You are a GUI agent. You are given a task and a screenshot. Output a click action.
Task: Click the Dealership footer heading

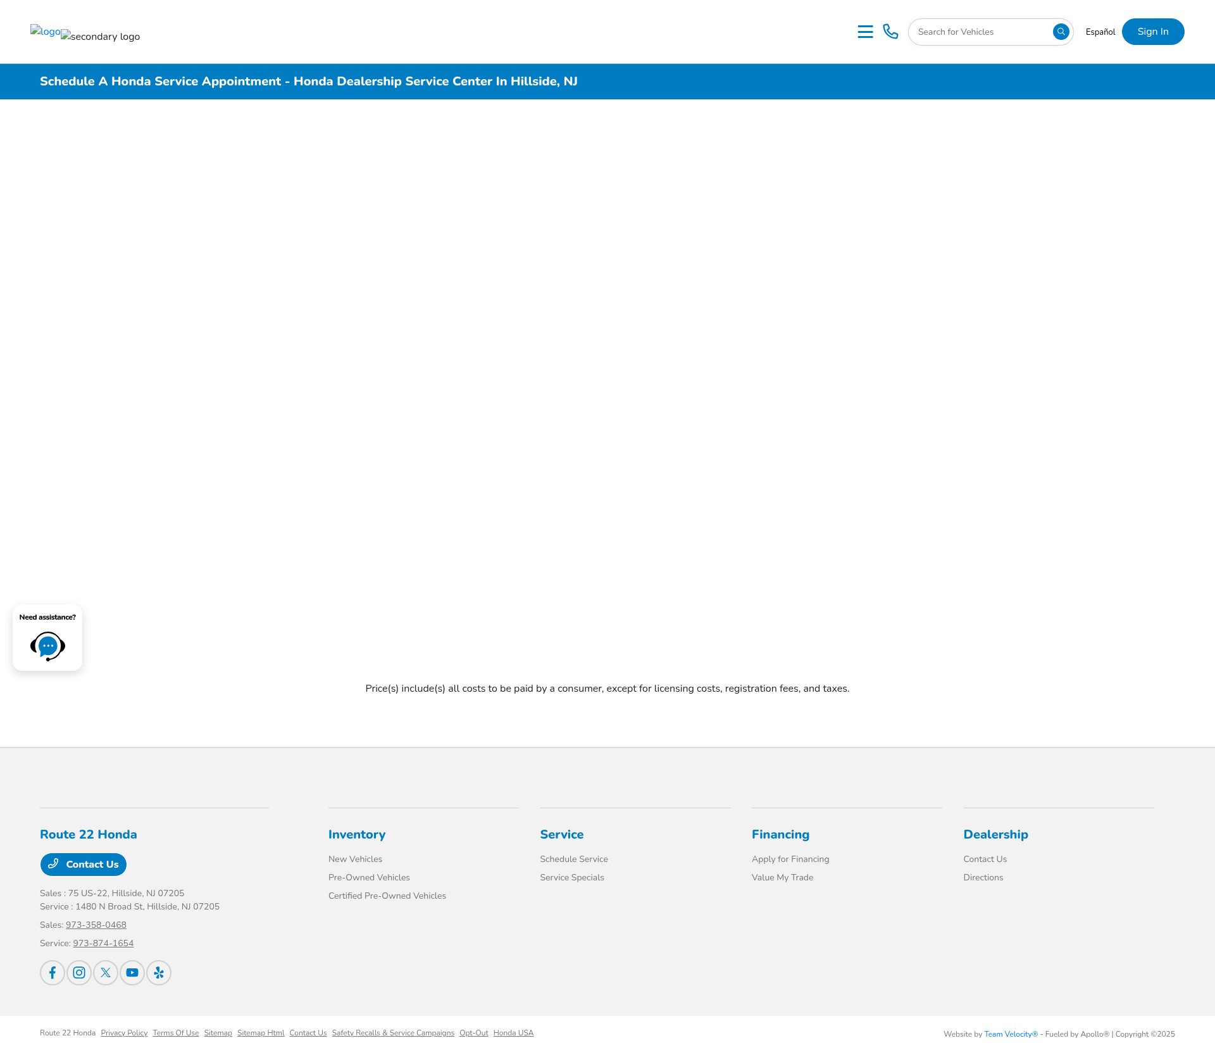996,834
